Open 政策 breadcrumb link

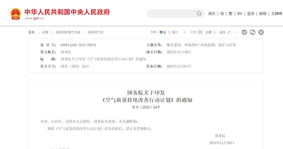coord(45,32)
